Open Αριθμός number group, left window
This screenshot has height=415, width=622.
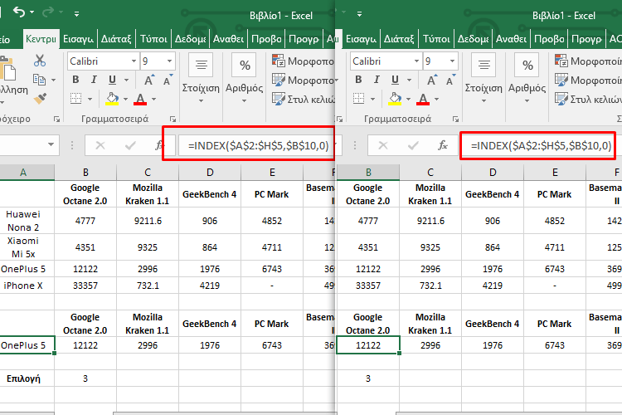pyautogui.click(x=245, y=80)
